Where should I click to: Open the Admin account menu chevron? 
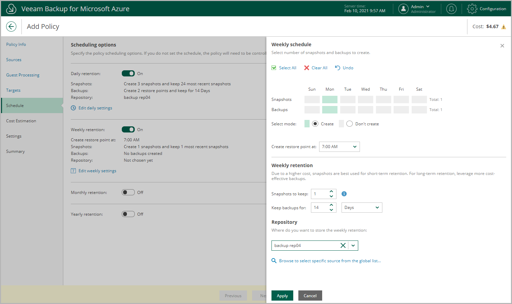tap(428, 6)
